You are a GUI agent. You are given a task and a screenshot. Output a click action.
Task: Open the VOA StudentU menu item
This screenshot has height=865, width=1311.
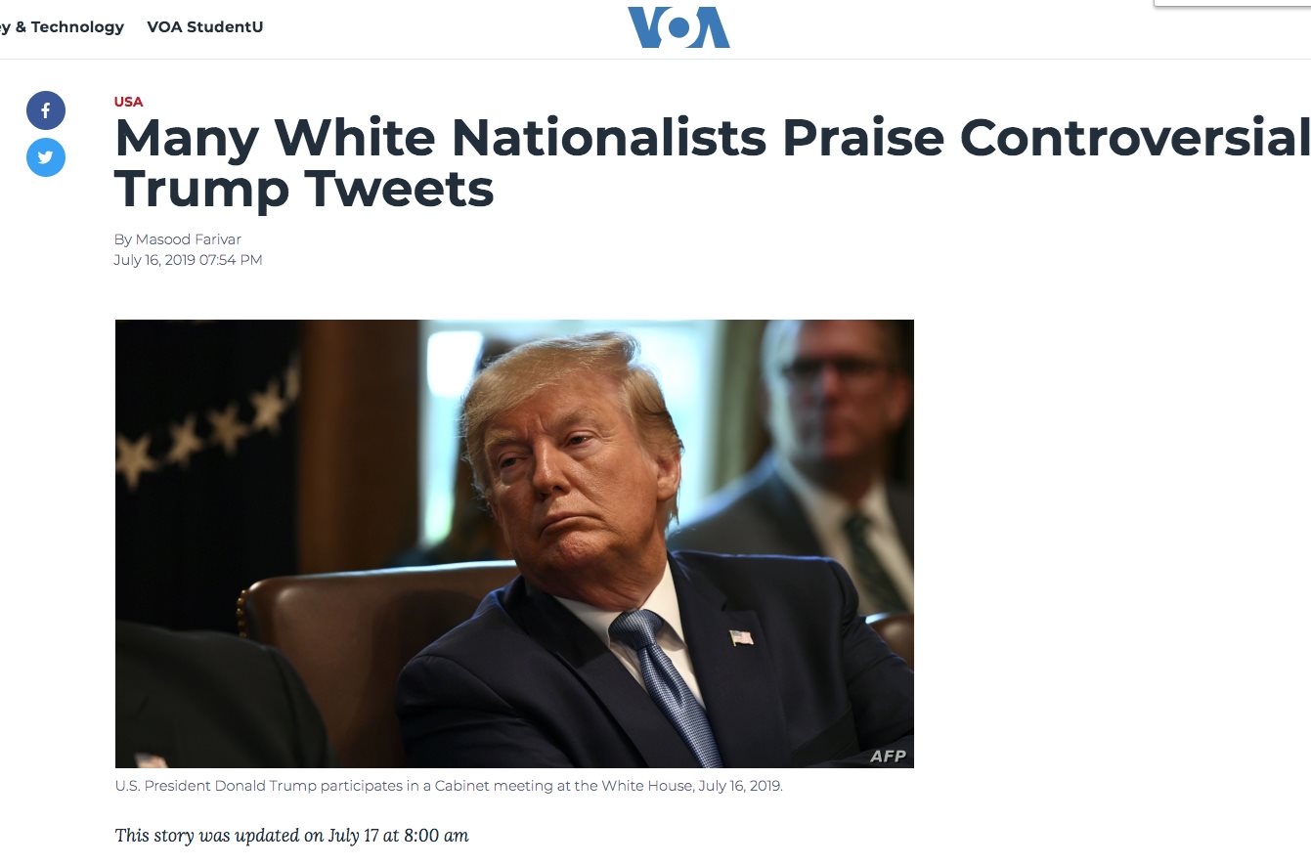point(205,26)
